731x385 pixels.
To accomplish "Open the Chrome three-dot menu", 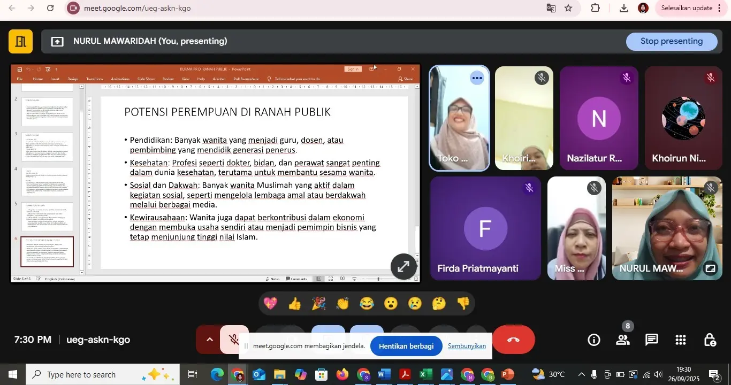I will [719, 8].
